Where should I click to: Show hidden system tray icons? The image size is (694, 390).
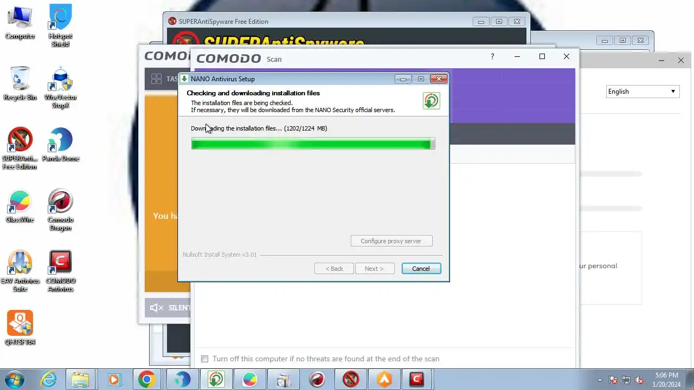(600, 380)
